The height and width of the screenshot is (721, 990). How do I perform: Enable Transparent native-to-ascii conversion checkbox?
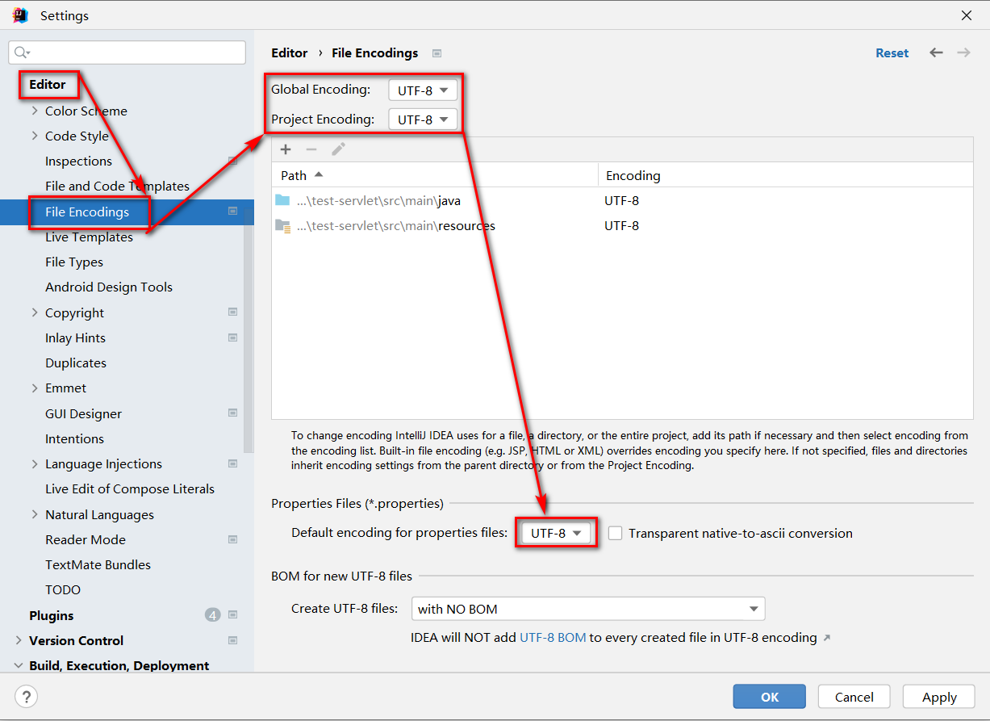tap(616, 533)
